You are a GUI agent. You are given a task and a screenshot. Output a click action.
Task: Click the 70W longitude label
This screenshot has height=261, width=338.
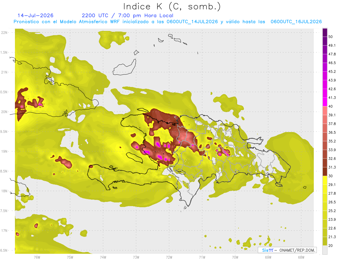point(235,257)
